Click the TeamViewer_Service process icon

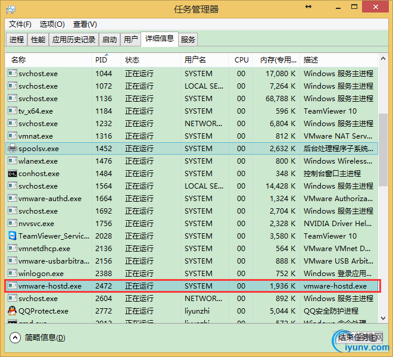(13, 236)
